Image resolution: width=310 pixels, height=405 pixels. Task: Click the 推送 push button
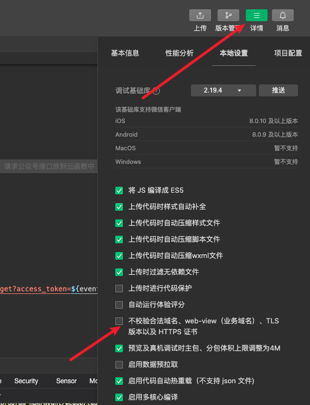278,90
